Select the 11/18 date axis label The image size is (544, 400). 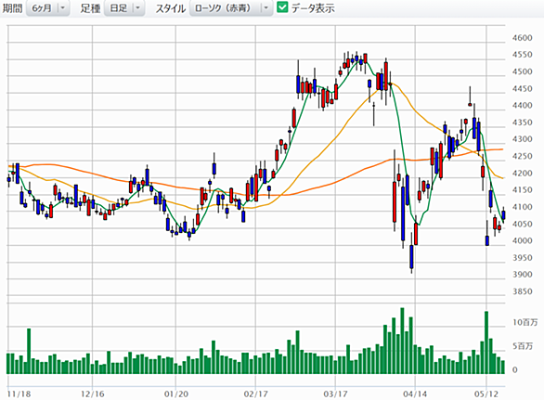[19, 394]
